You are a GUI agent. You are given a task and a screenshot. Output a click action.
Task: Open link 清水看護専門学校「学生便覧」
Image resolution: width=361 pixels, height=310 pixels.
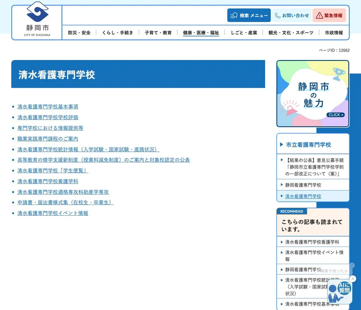pyautogui.click(x=53, y=170)
